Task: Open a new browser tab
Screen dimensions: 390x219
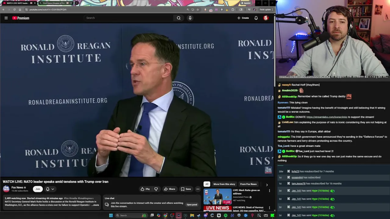Action: pos(76,3)
